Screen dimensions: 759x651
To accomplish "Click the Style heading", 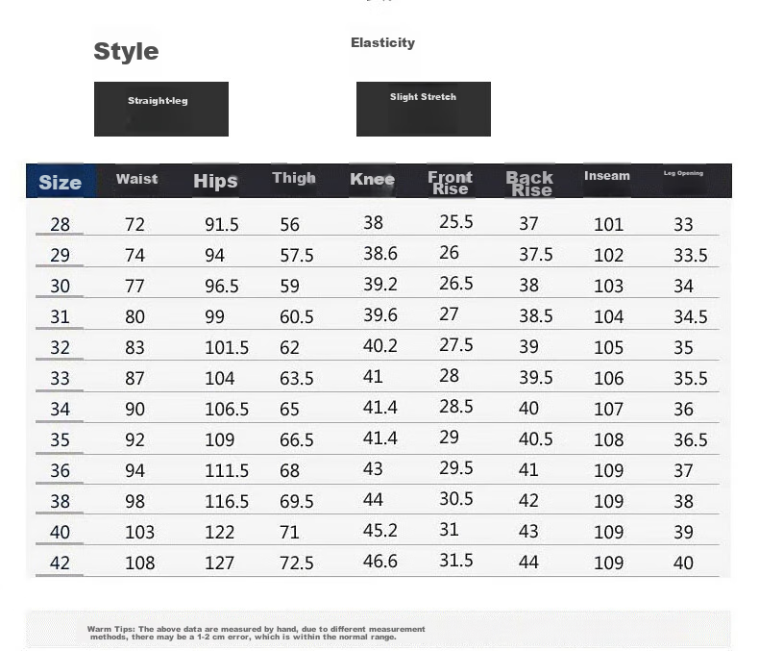I will 126,51.
